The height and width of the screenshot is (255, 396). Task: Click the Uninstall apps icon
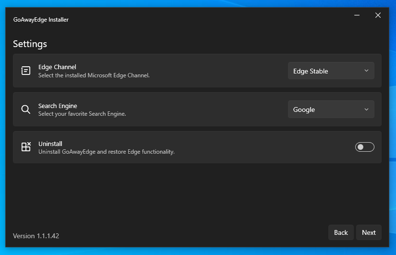(26, 147)
